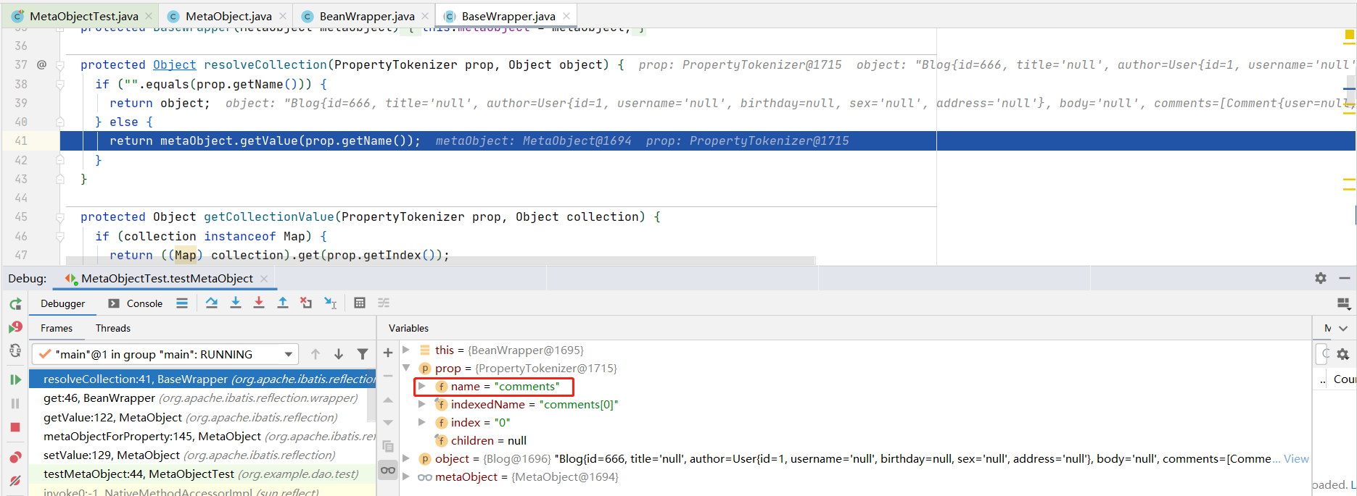The width and height of the screenshot is (1357, 496).
Task: Expand the index = "0" field
Action: click(x=421, y=422)
